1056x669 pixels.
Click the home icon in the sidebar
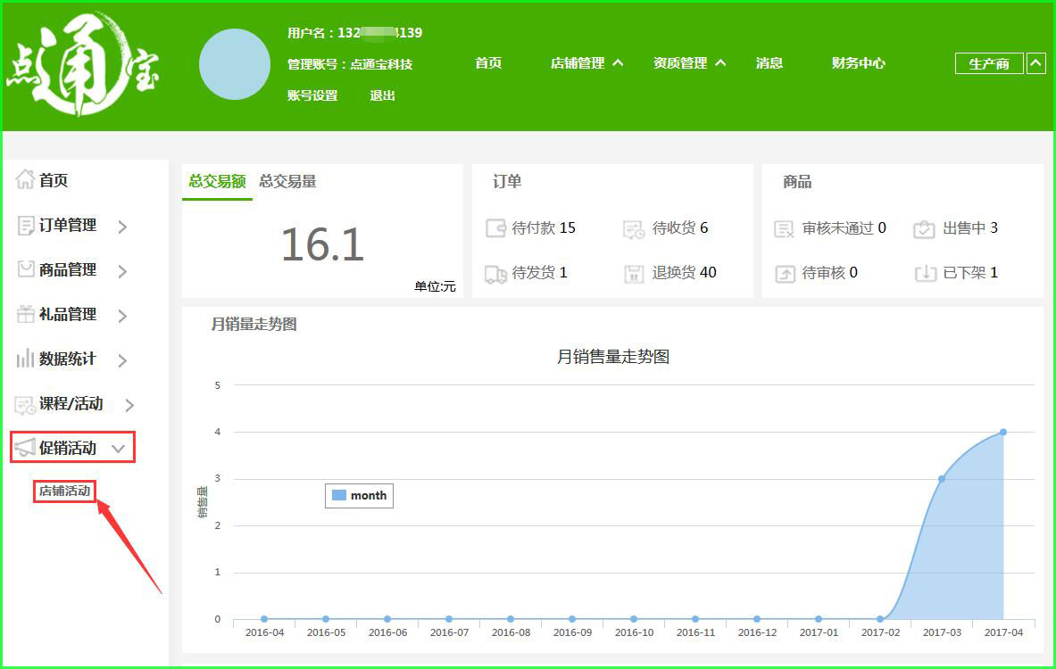click(25, 180)
